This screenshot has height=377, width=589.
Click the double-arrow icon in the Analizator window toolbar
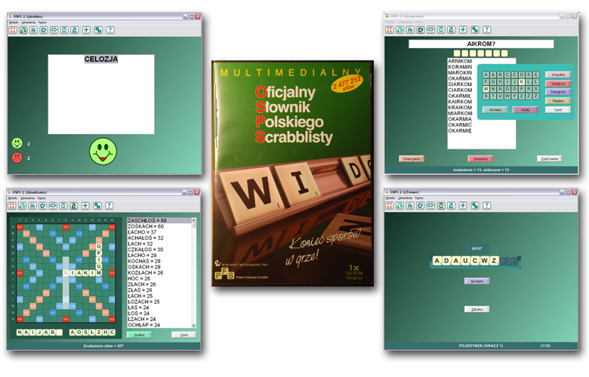click(x=53, y=206)
